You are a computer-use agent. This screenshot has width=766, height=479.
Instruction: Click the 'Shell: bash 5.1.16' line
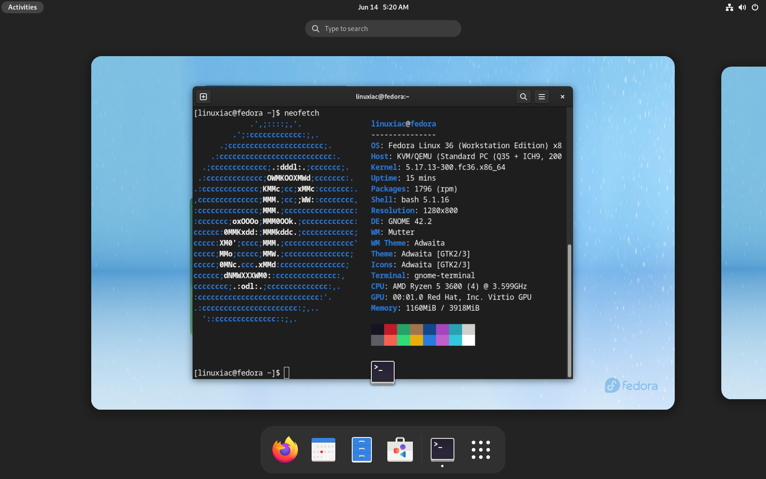410,200
